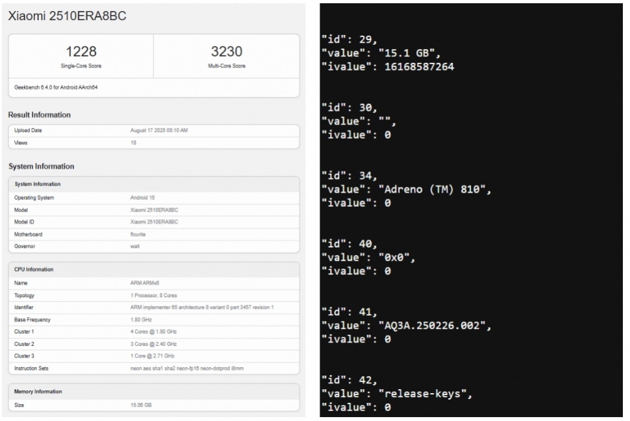Select the 1228 single-core score
Screen dimensions: 630x421
coord(81,51)
